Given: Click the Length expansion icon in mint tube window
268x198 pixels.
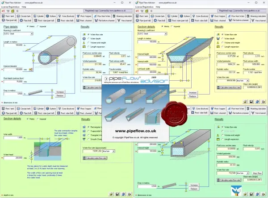Looking at the screenshot, I should pyautogui.click(x=218, y=139).
